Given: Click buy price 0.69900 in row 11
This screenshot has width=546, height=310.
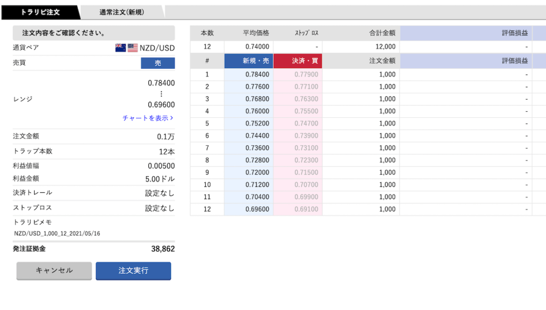Looking at the screenshot, I should 306,197.
